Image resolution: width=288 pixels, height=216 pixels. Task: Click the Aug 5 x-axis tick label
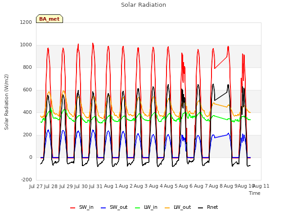click(x=171, y=186)
